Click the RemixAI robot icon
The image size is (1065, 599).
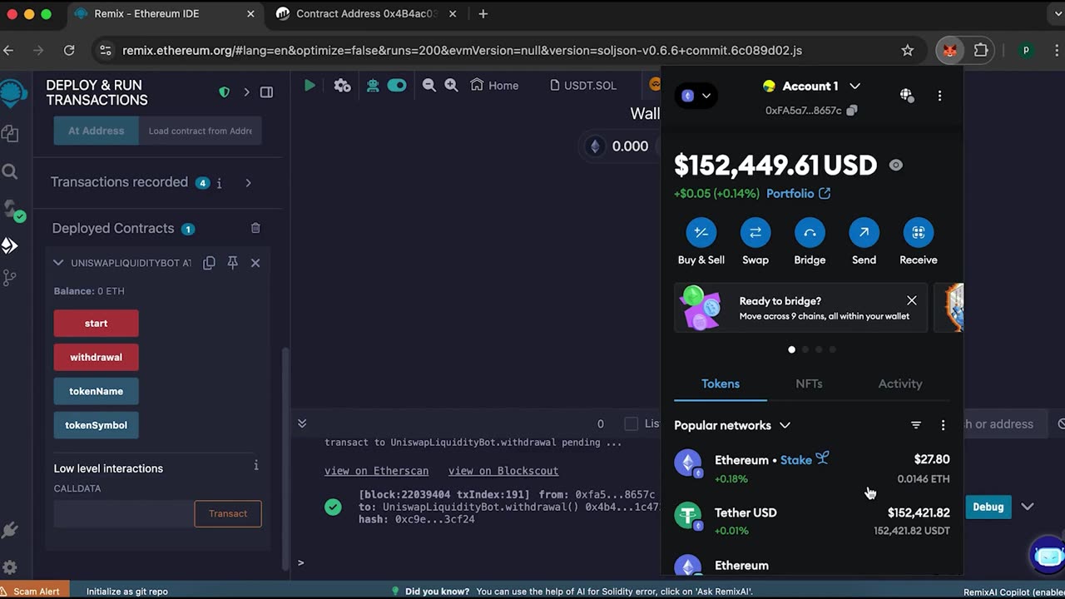click(x=372, y=85)
